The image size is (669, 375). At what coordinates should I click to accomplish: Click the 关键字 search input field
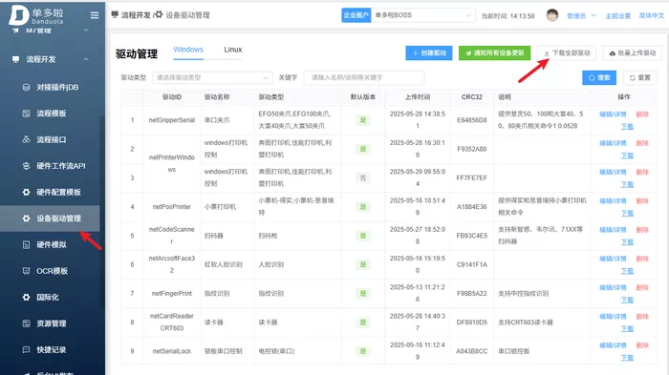point(364,77)
